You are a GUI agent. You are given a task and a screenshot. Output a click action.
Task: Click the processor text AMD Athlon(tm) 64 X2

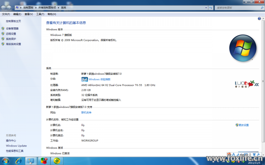[112, 85]
